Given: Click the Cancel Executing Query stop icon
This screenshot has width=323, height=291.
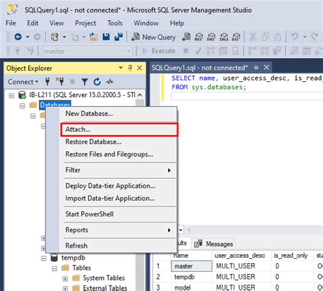Looking at the screenshot, I should tap(186, 51).
